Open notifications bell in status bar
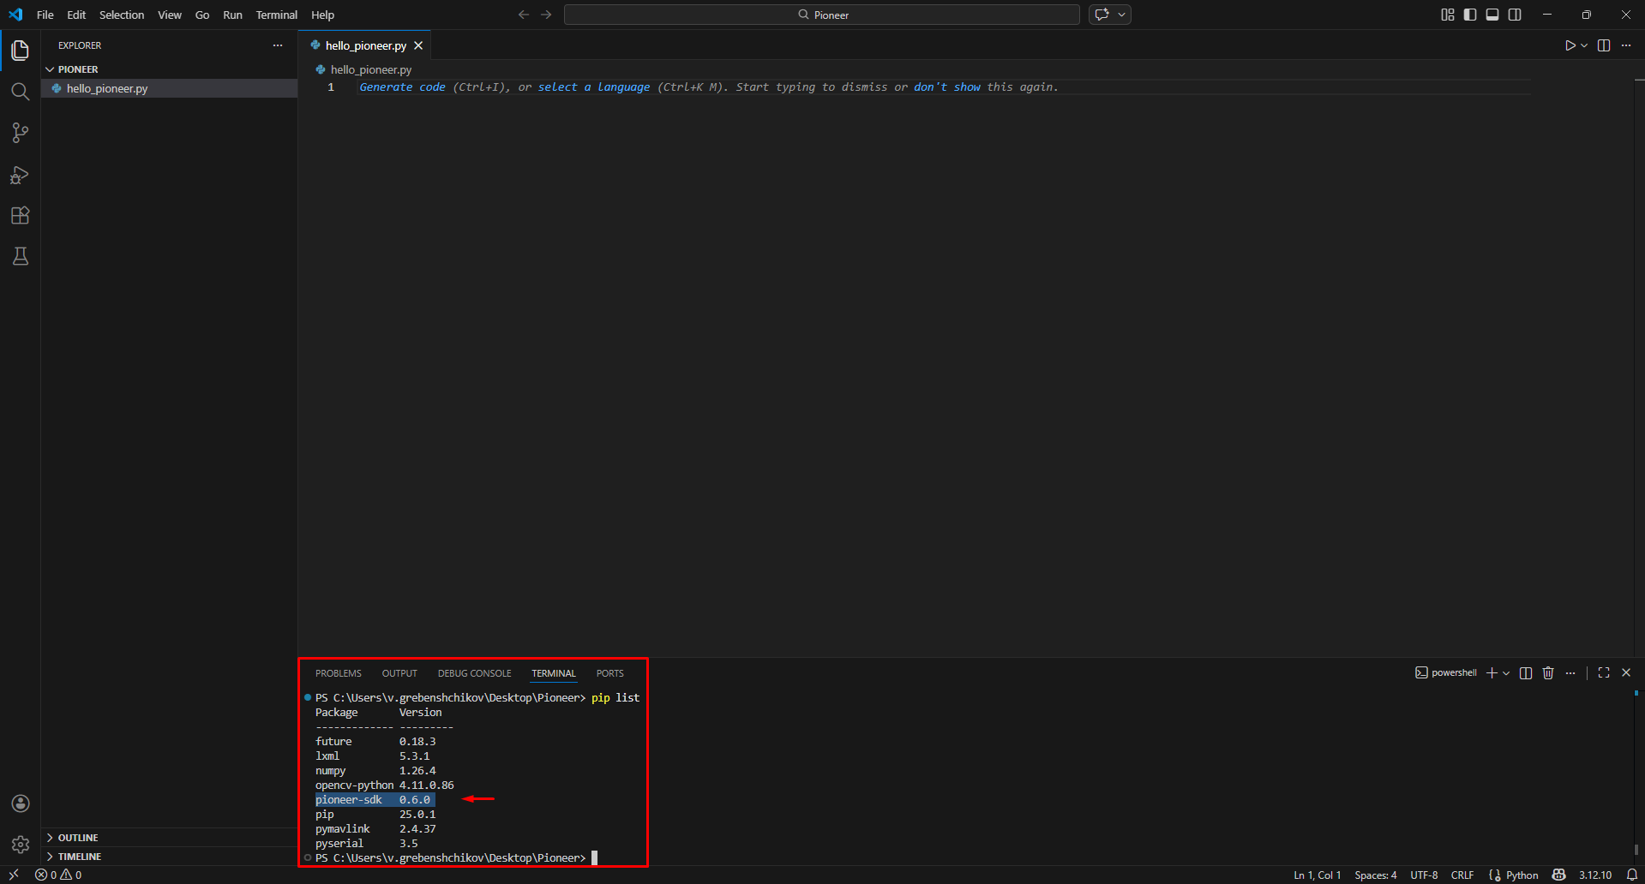 click(x=1632, y=875)
